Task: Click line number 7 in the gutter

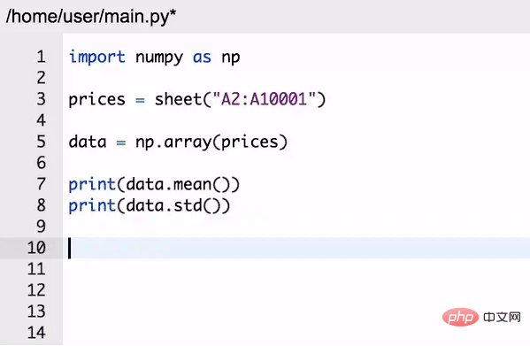Action: [42, 184]
